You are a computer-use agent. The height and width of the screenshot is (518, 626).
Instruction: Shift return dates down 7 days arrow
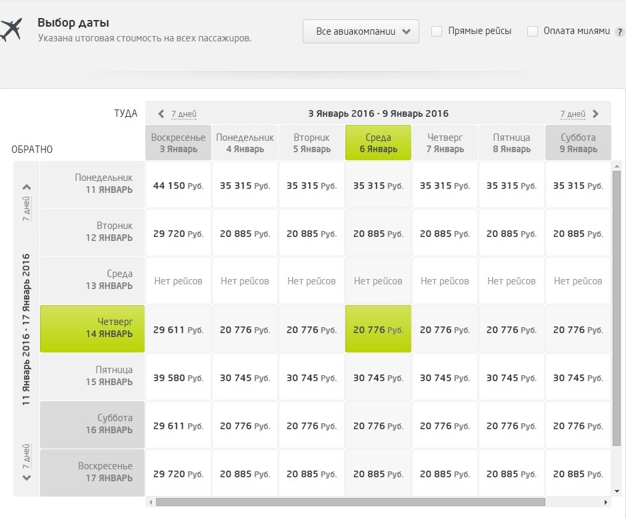[x=27, y=477]
